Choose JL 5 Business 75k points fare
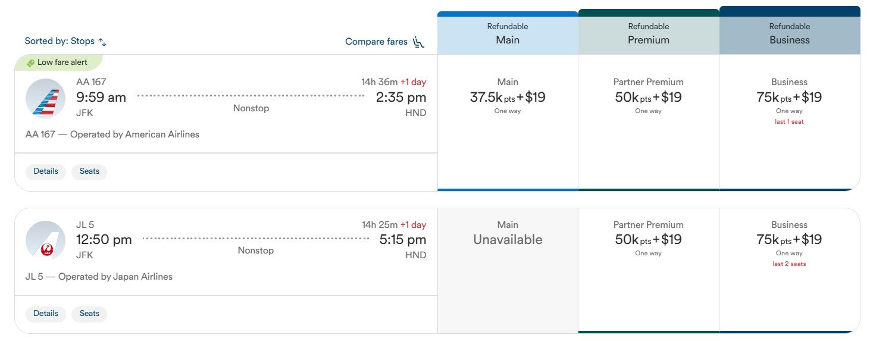 click(790, 240)
